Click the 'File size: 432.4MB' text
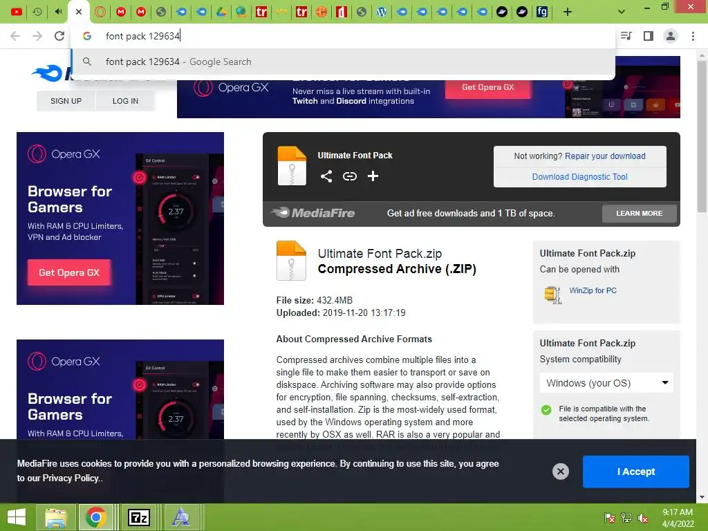 coord(315,301)
